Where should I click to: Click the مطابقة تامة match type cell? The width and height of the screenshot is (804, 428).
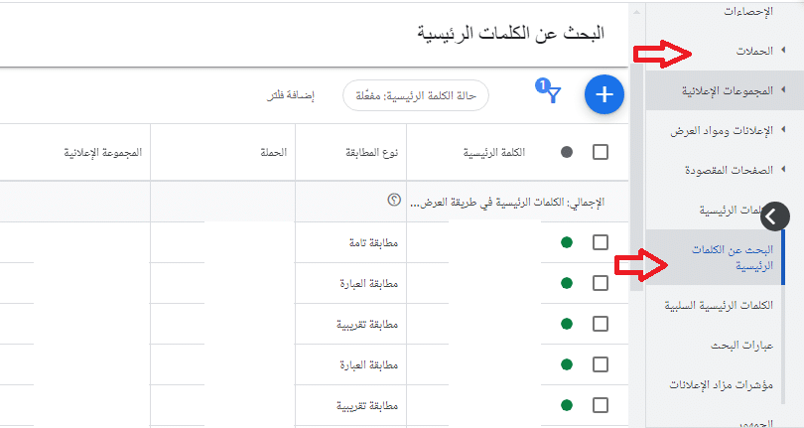tap(373, 242)
